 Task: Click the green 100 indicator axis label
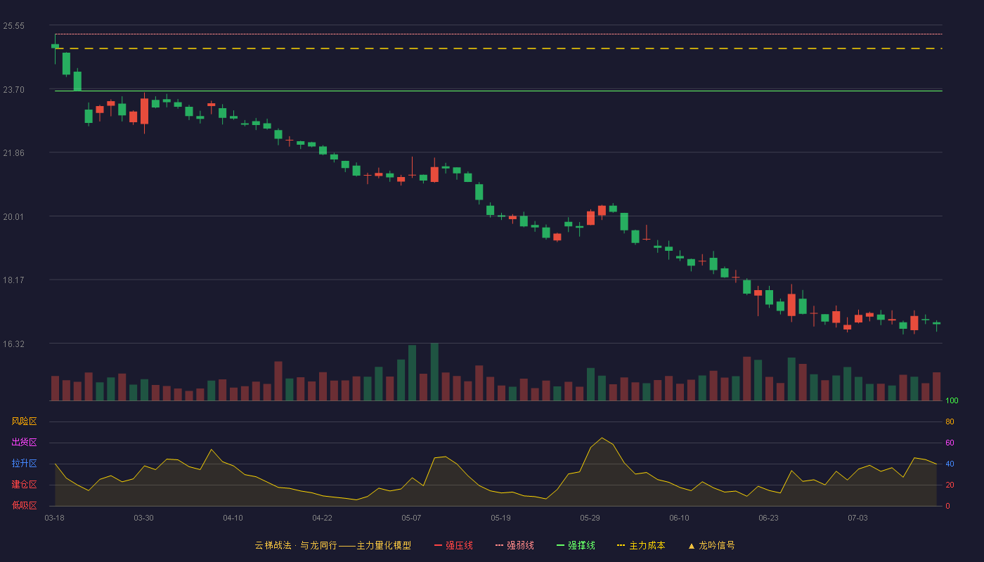pyautogui.click(x=952, y=401)
